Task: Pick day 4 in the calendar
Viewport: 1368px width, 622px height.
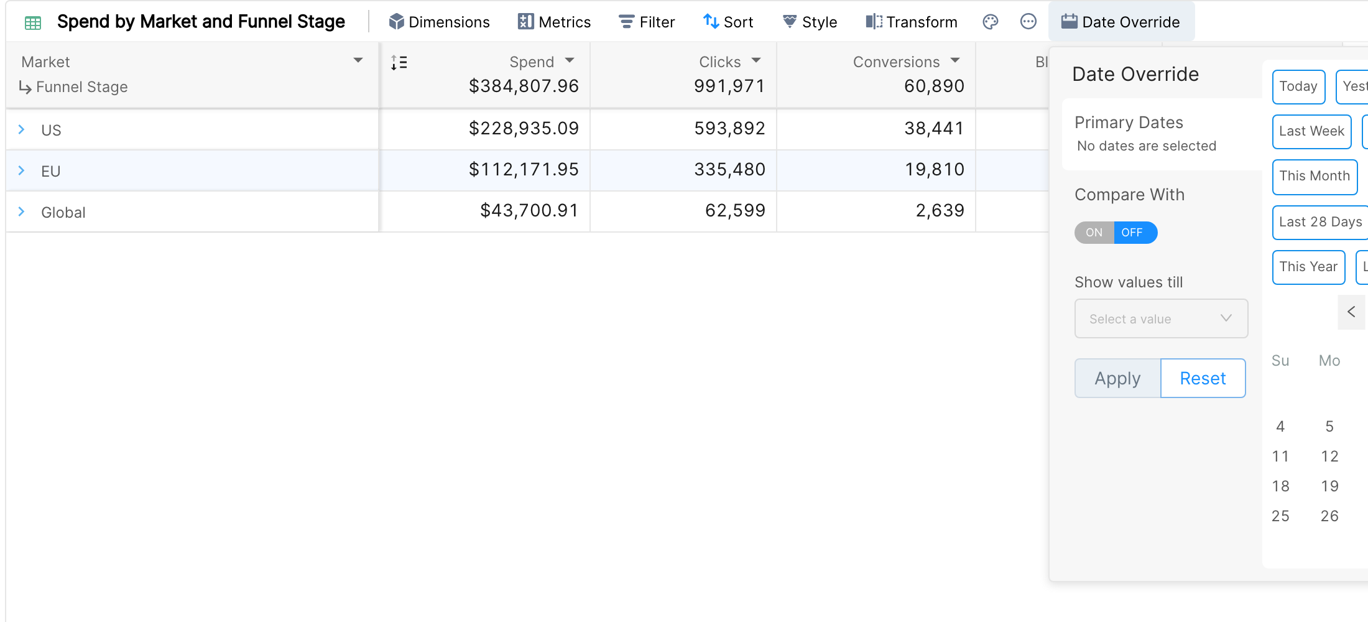Action: tap(1280, 427)
